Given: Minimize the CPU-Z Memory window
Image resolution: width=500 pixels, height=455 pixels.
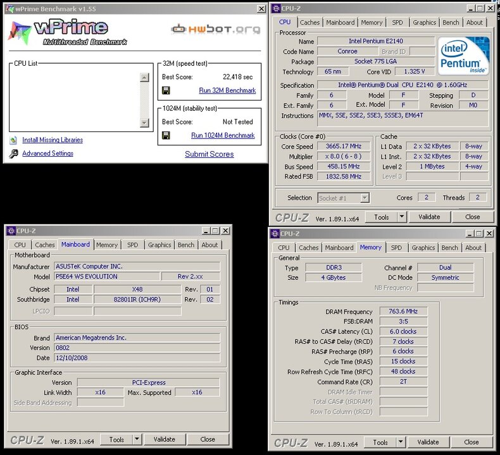Looking at the screenshot, I should coord(470,234).
